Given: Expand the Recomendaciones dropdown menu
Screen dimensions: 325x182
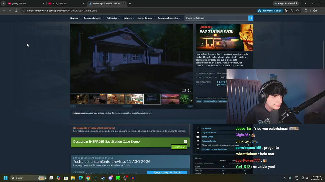Looking at the screenshot, I should 94,18.
